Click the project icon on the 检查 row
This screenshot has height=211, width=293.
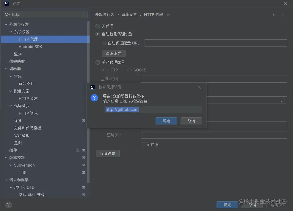pyautogui.click(x=84, y=121)
